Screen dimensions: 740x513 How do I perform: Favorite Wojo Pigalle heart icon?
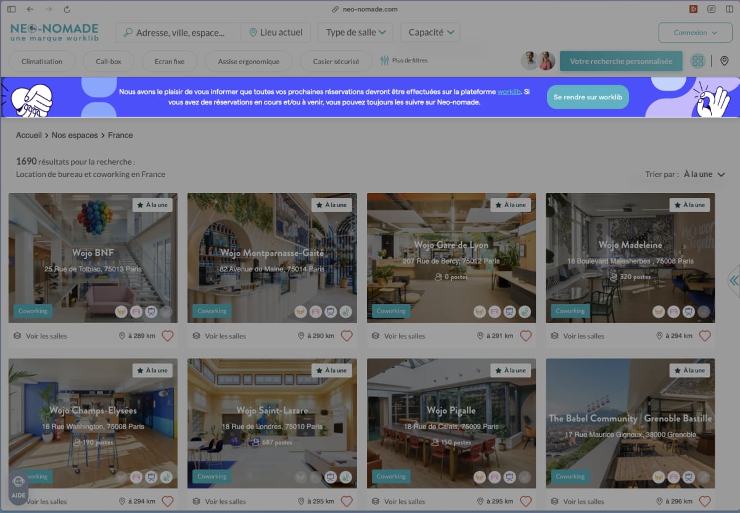pos(525,501)
